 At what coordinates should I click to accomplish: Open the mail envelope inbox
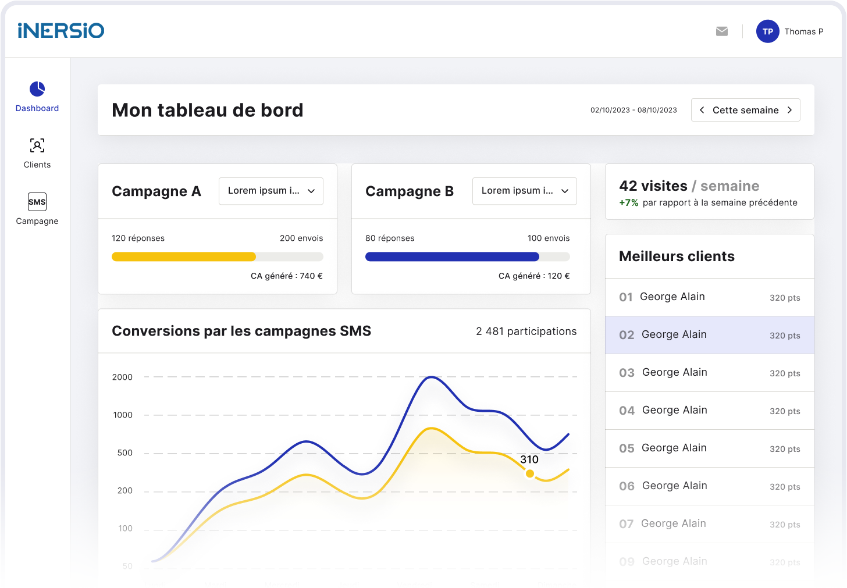[722, 31]
